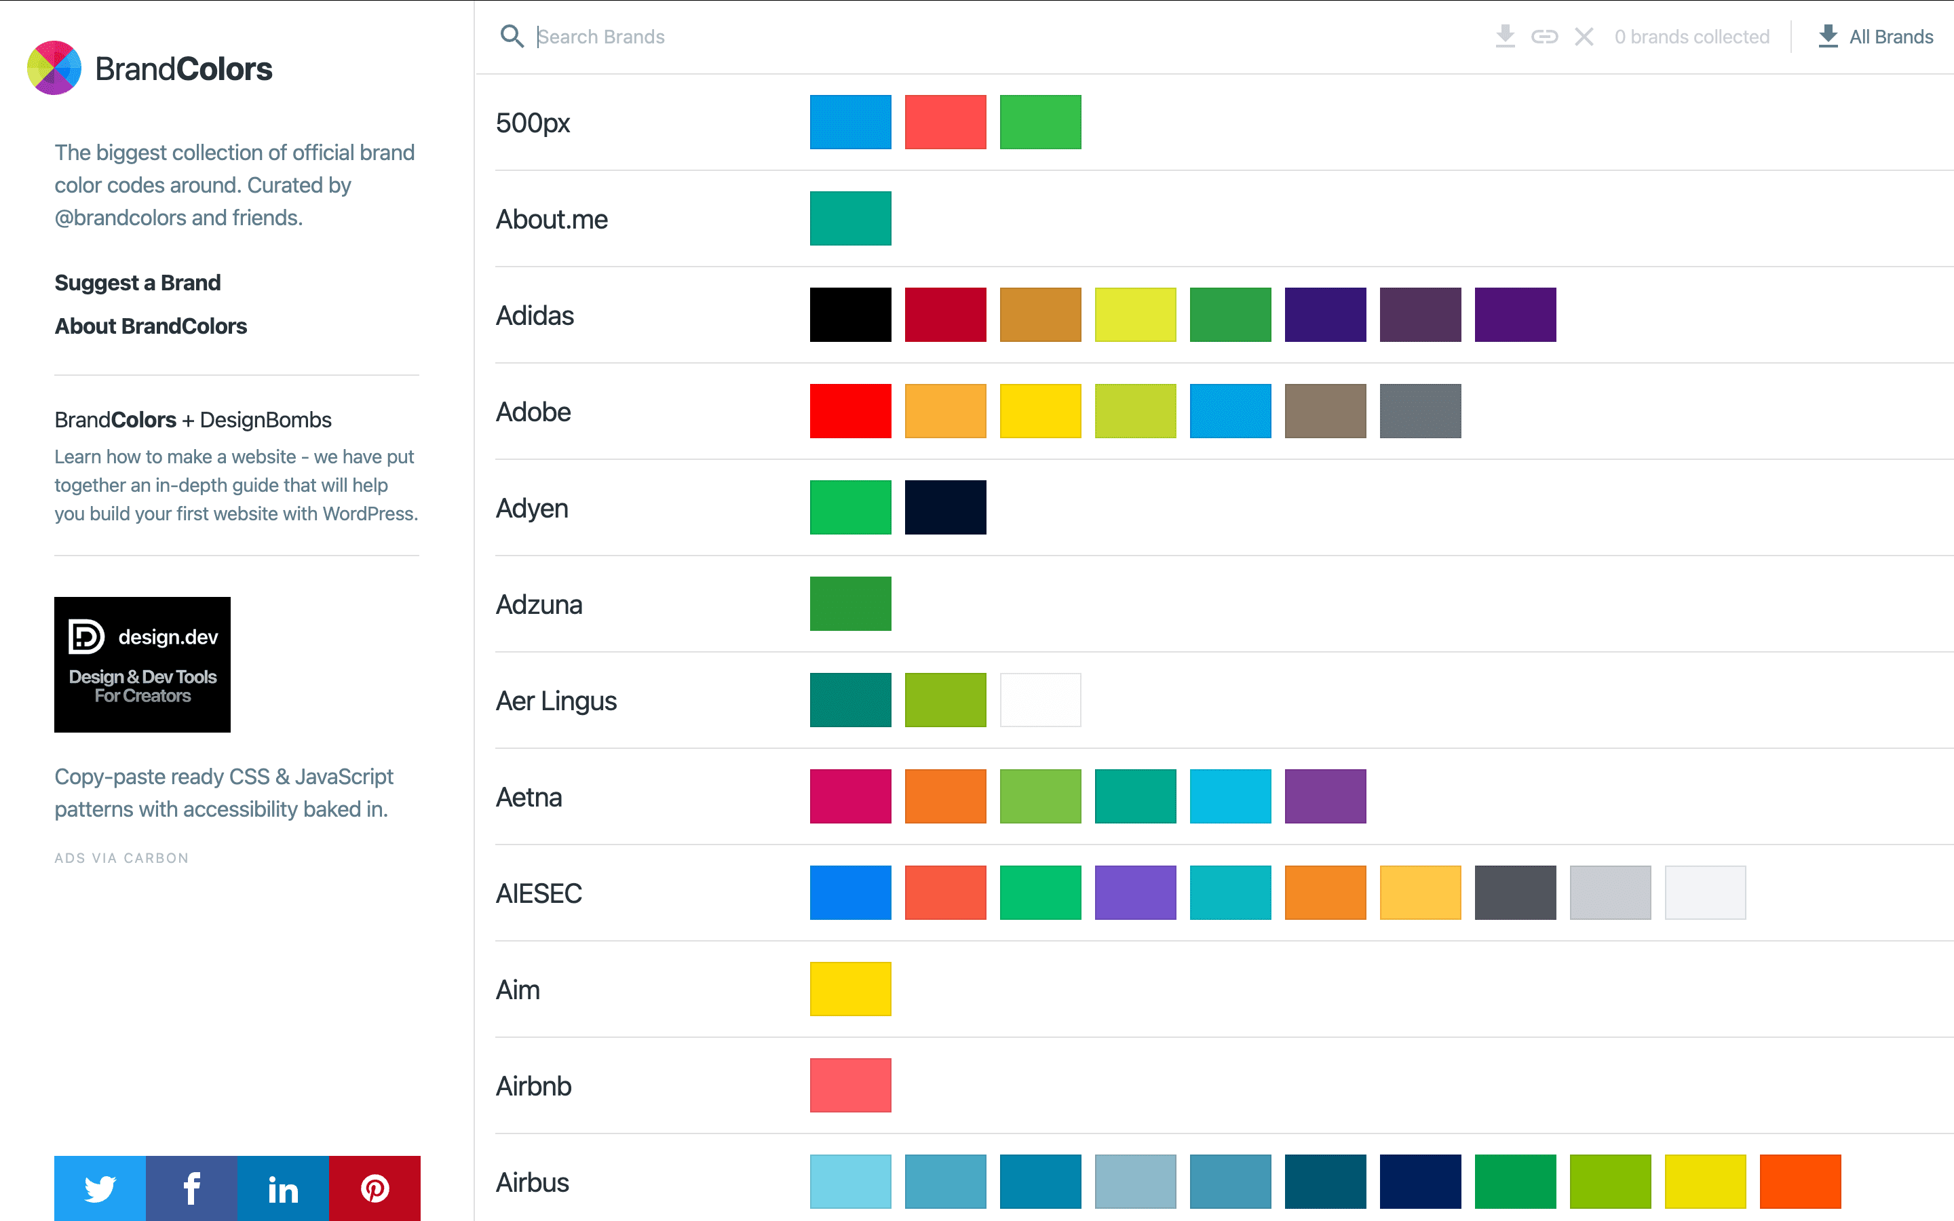Click the search magnifier icon
The width and height of the screenshot is (1954, 1221).
pos(512,37)
